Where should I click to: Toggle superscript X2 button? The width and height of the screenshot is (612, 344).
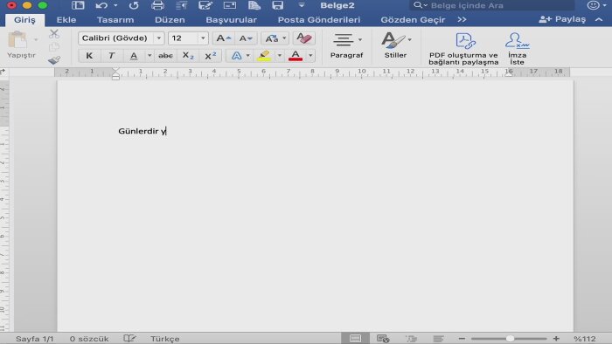tap(210, 56)
